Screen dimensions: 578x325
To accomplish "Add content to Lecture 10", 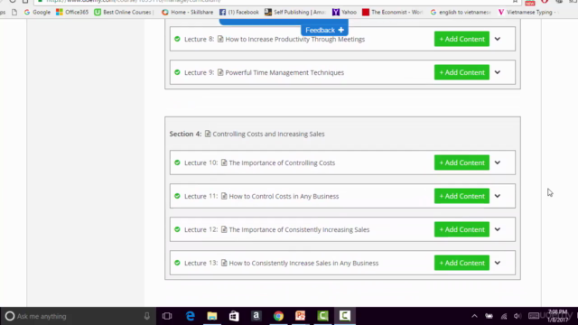I will pos(461,162).
